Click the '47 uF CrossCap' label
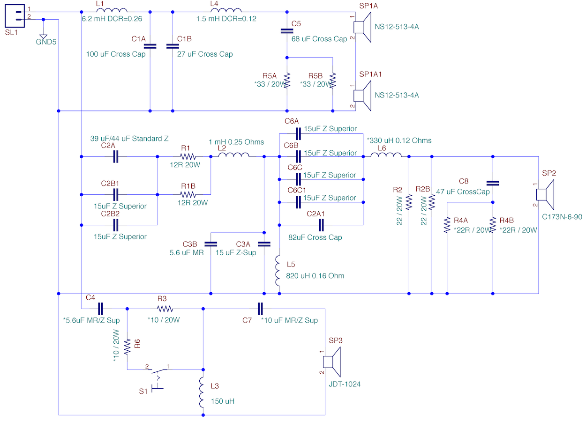Screen dimensions: 586x421 tap(463, 192)
